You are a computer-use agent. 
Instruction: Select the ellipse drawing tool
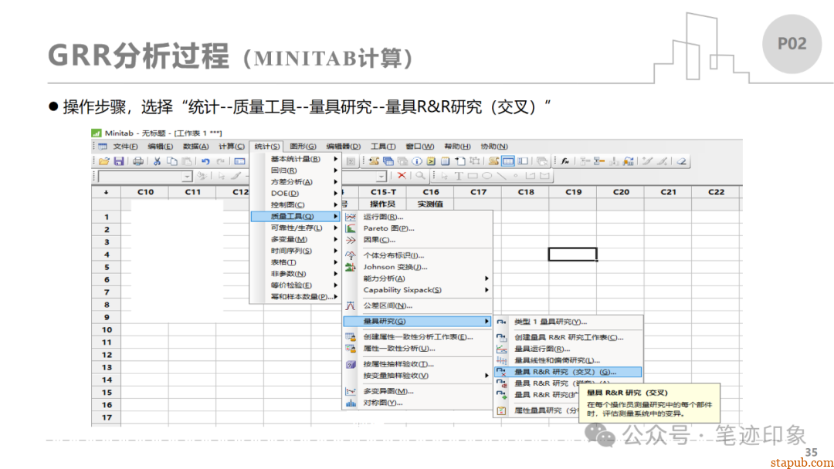[486, 176]
